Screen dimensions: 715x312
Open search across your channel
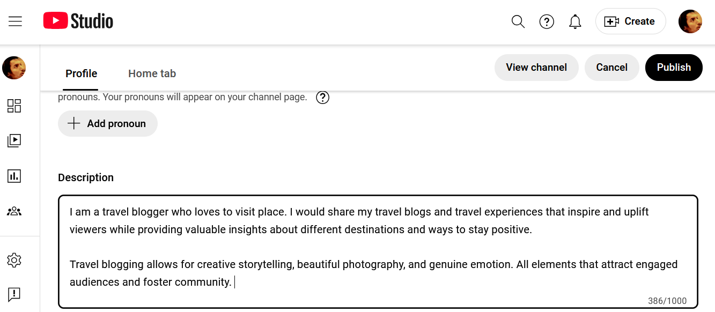tap(518, 21)
